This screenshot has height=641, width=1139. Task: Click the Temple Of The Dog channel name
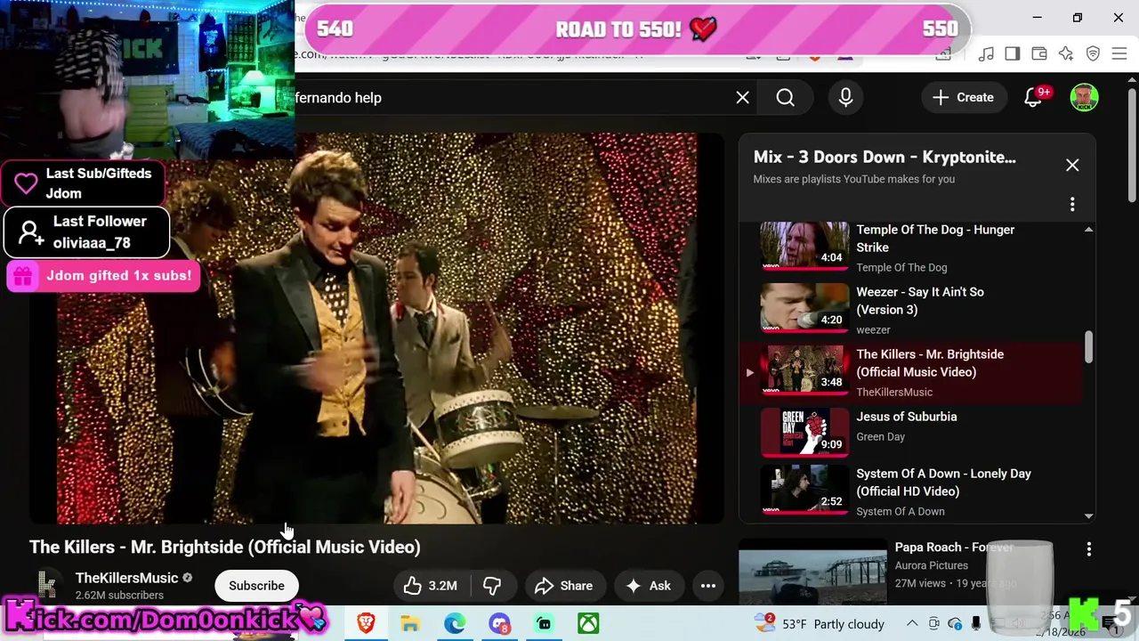tap(901, 267)
